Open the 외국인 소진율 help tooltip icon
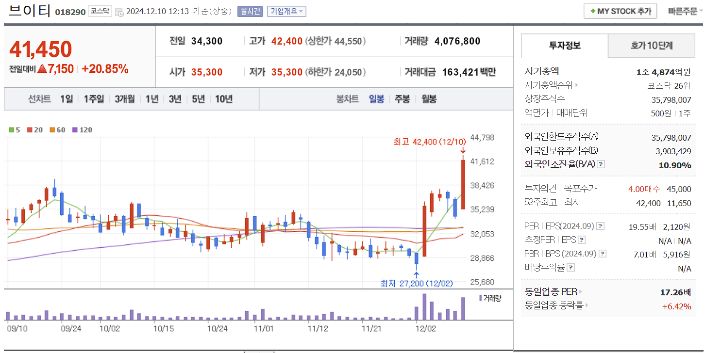 601,164
